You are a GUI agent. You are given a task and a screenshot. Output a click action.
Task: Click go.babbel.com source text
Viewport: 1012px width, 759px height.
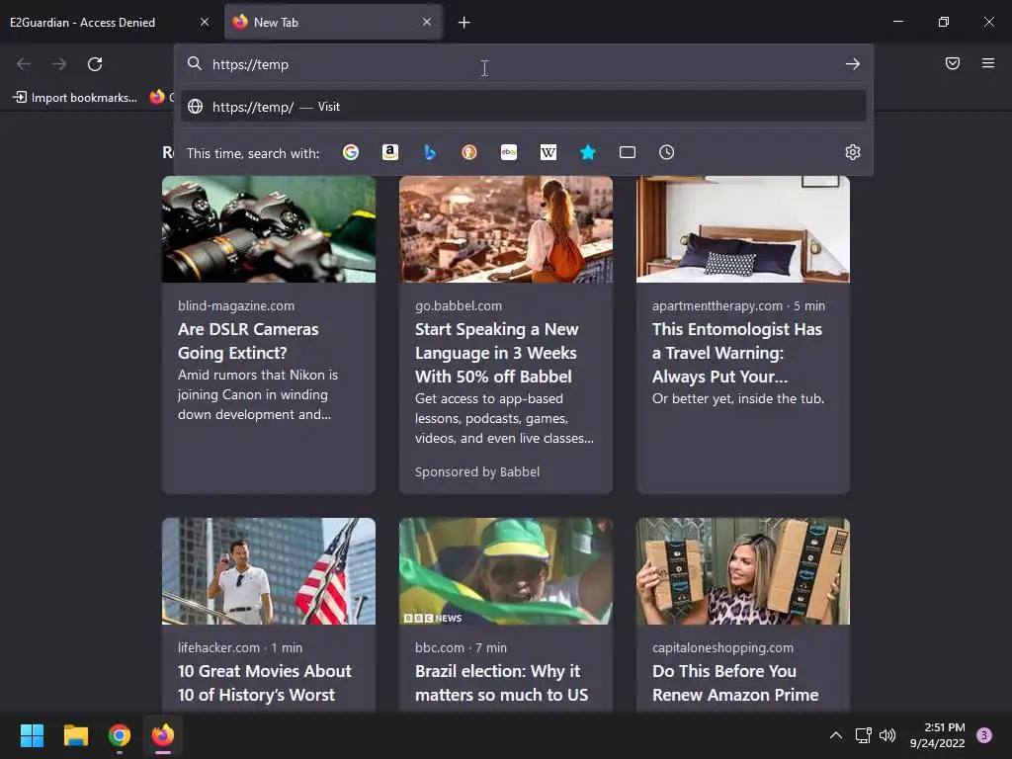459,306
